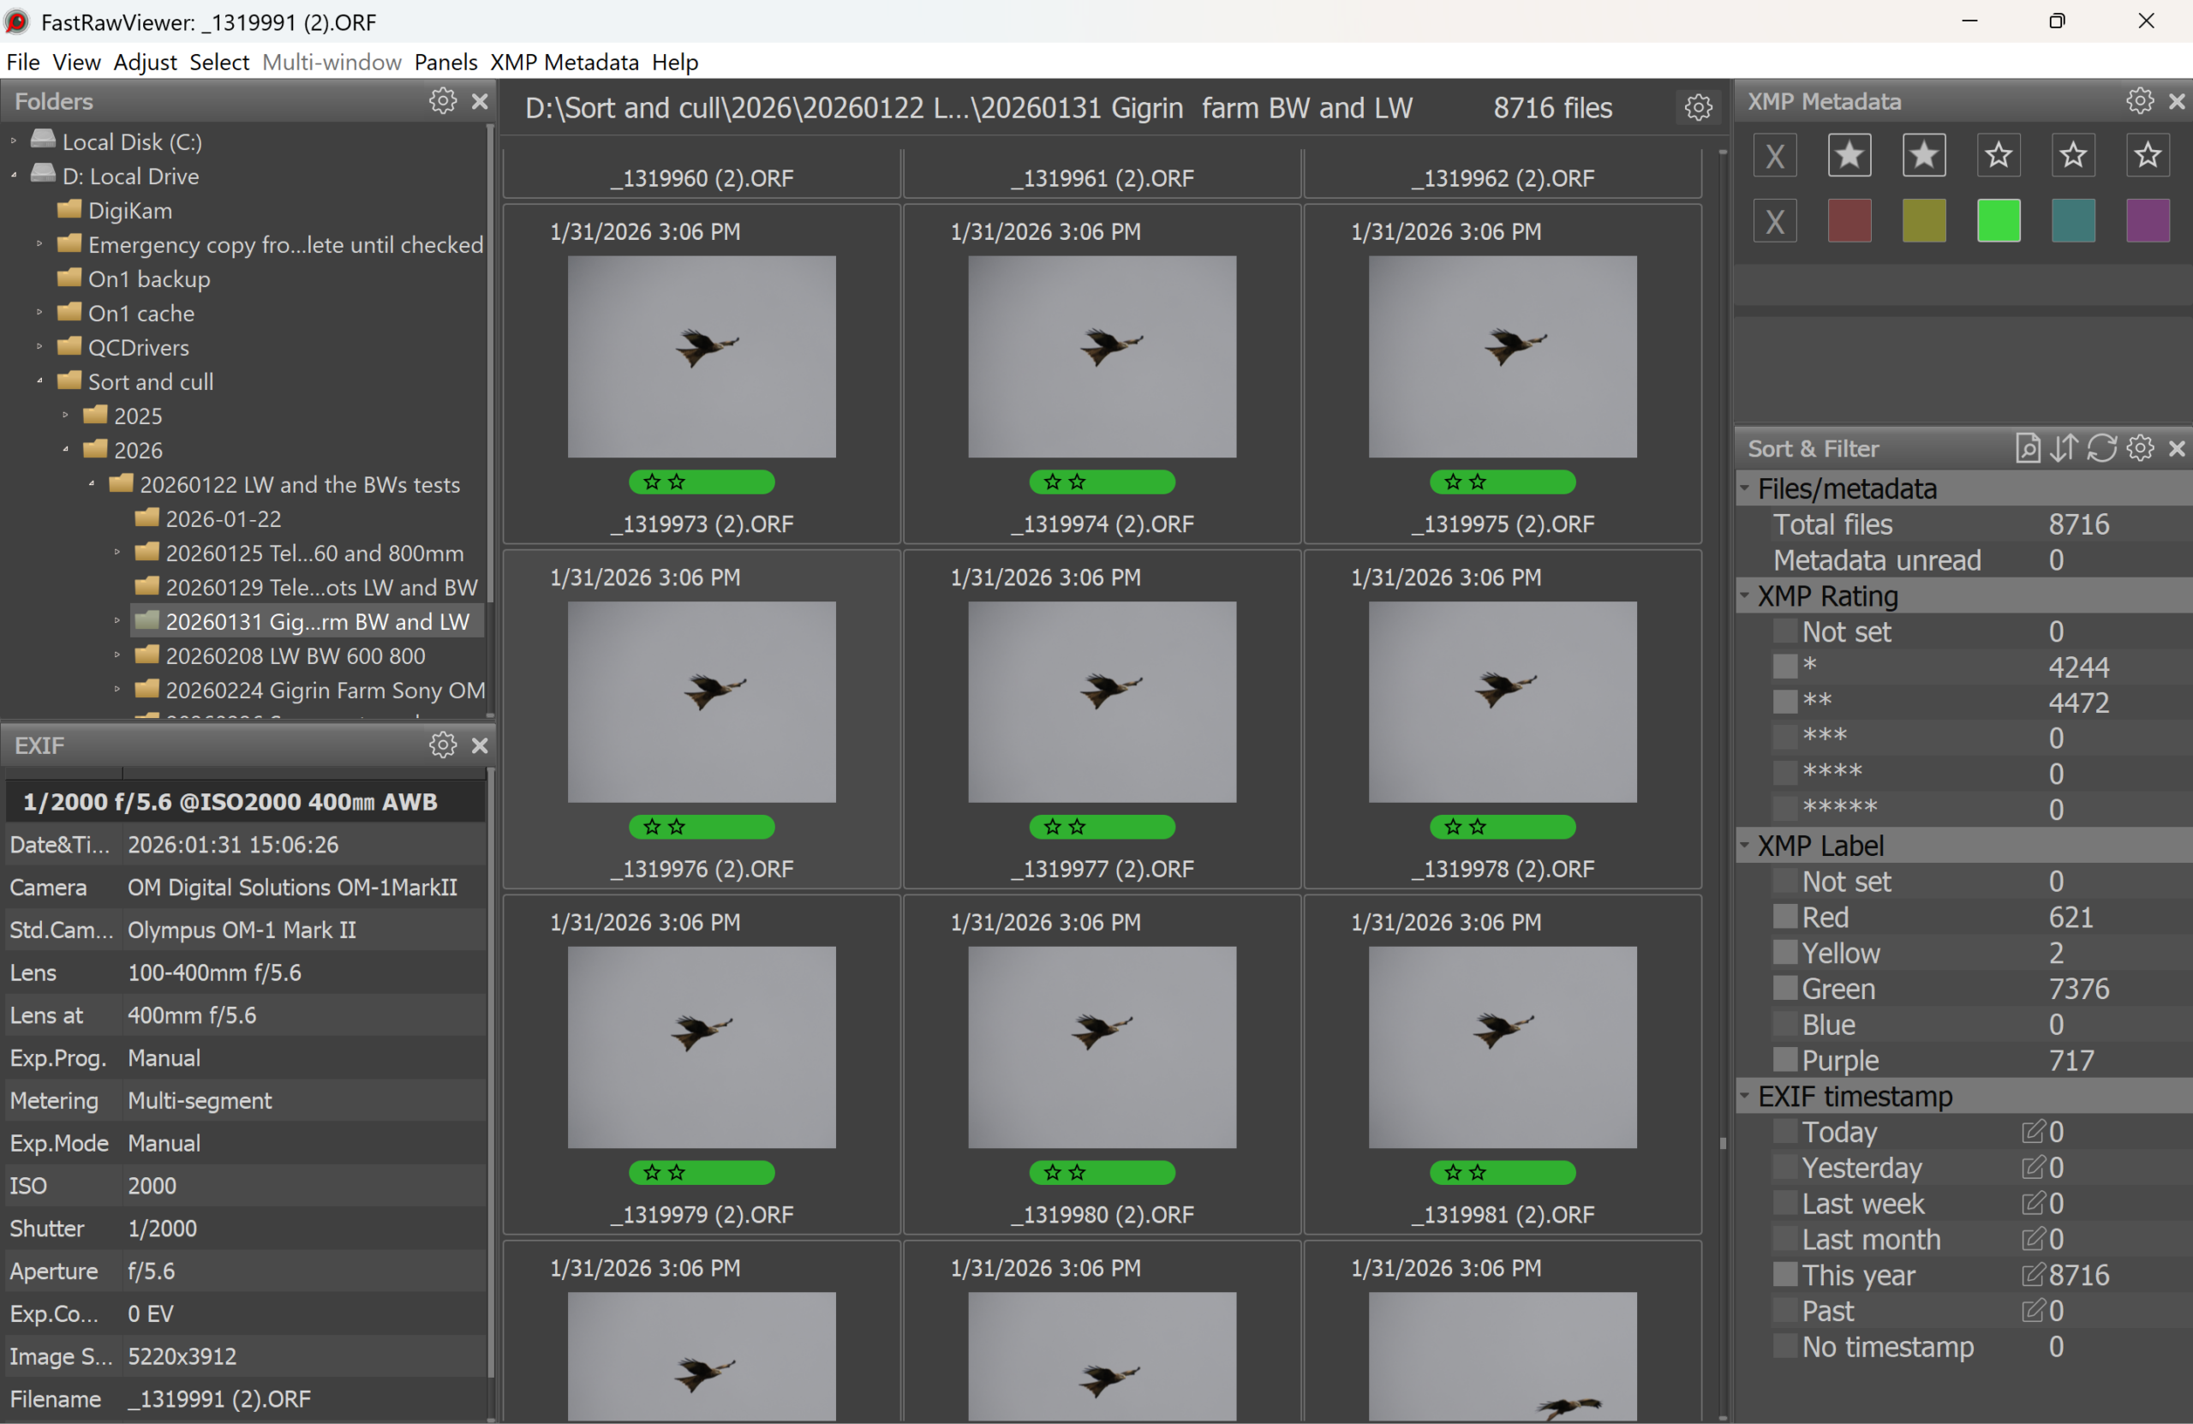Open the XMP Metadata menu
Screen dimensions: 2193x1424
tap(564, 62)
